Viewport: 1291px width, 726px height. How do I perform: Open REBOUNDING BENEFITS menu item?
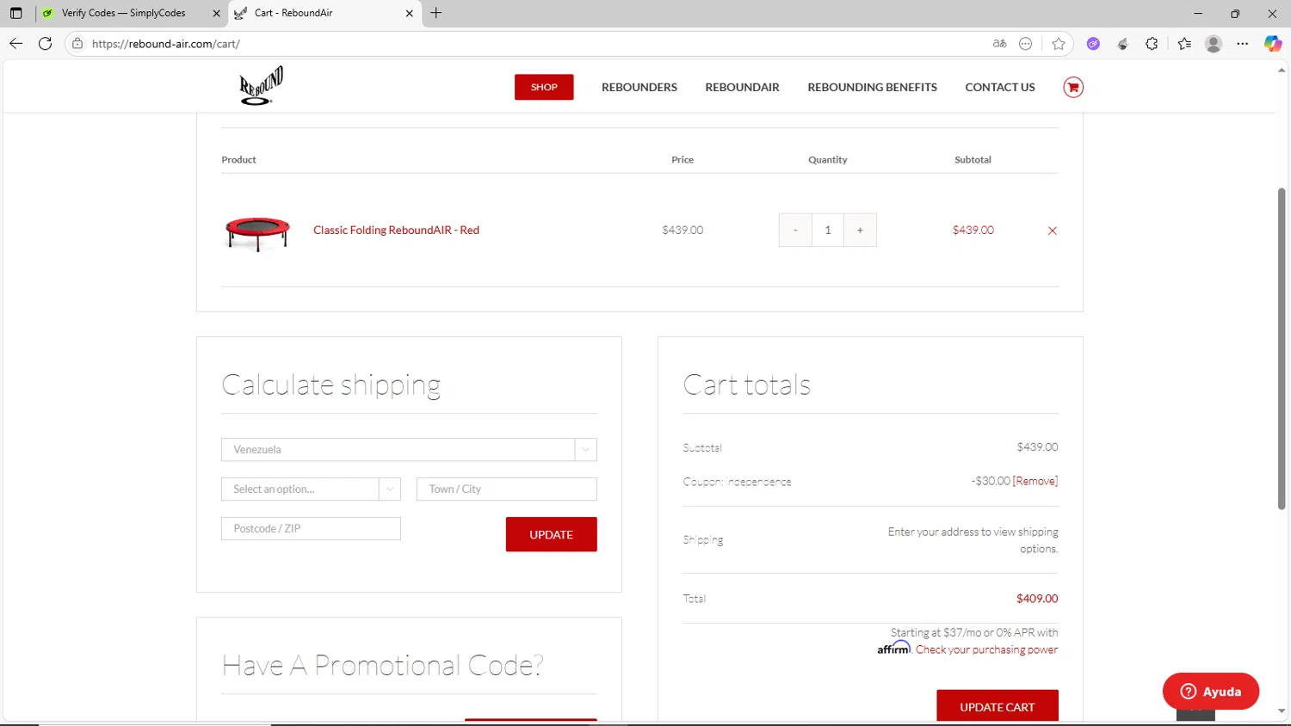pyautogui.click(x=872, y=87)
